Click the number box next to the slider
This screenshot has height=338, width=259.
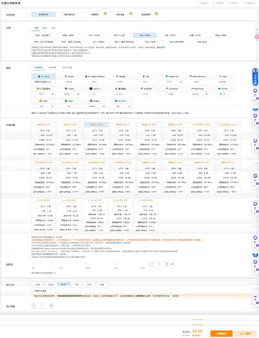click(159, 264)
